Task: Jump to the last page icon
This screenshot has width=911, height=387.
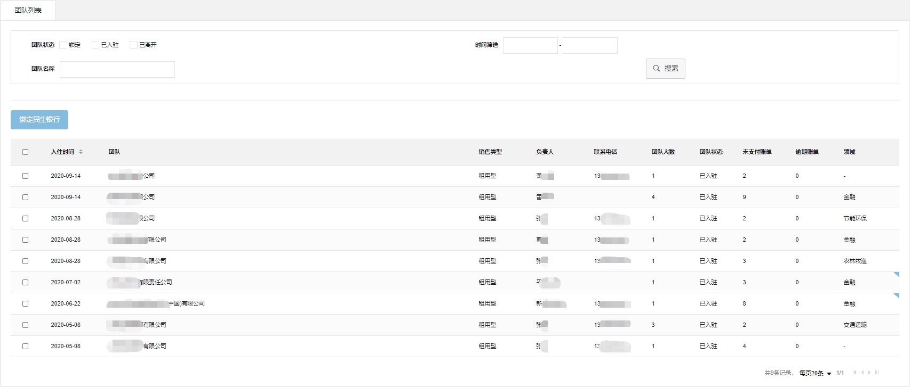Action: coord(877,373)
